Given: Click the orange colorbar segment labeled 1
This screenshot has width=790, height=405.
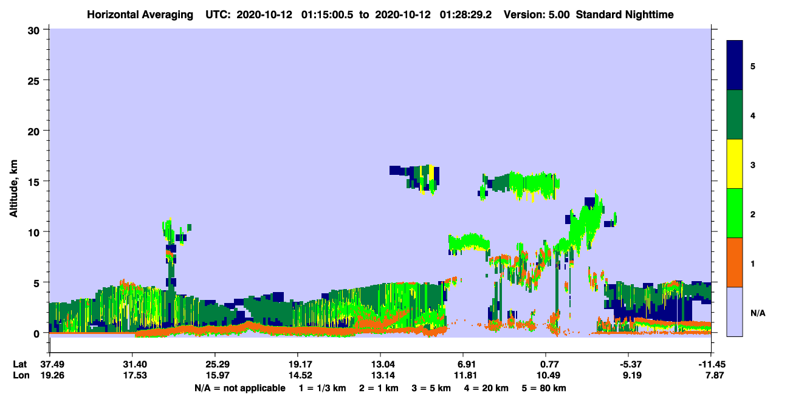Looking at the screenshot, I should tap(735, 262).
